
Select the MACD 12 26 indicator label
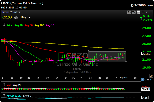(x=14, y=96)
